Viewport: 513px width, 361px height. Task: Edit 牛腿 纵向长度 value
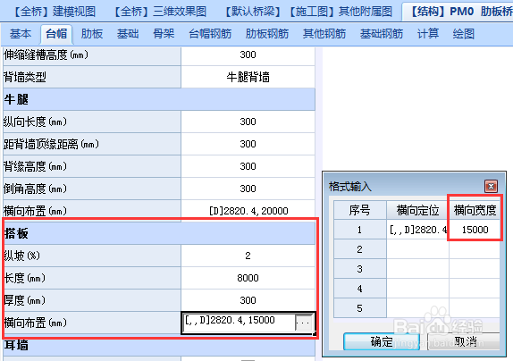point(248,122)
